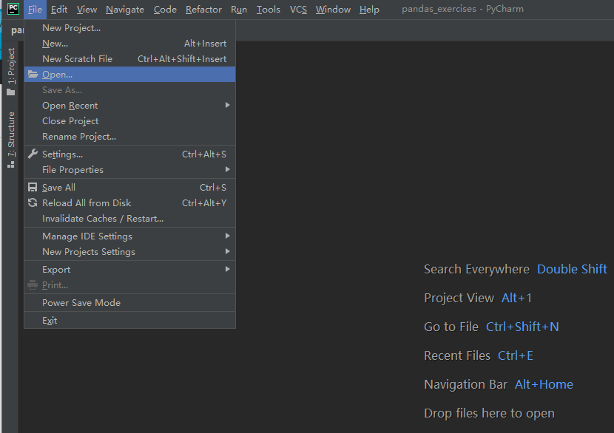Image resolution: width=614 pixels, height=433 pixels.
Task: Expand the Manage IDE Settings submenu arrow
Action: pyautogui.click(x=228, y=236)
